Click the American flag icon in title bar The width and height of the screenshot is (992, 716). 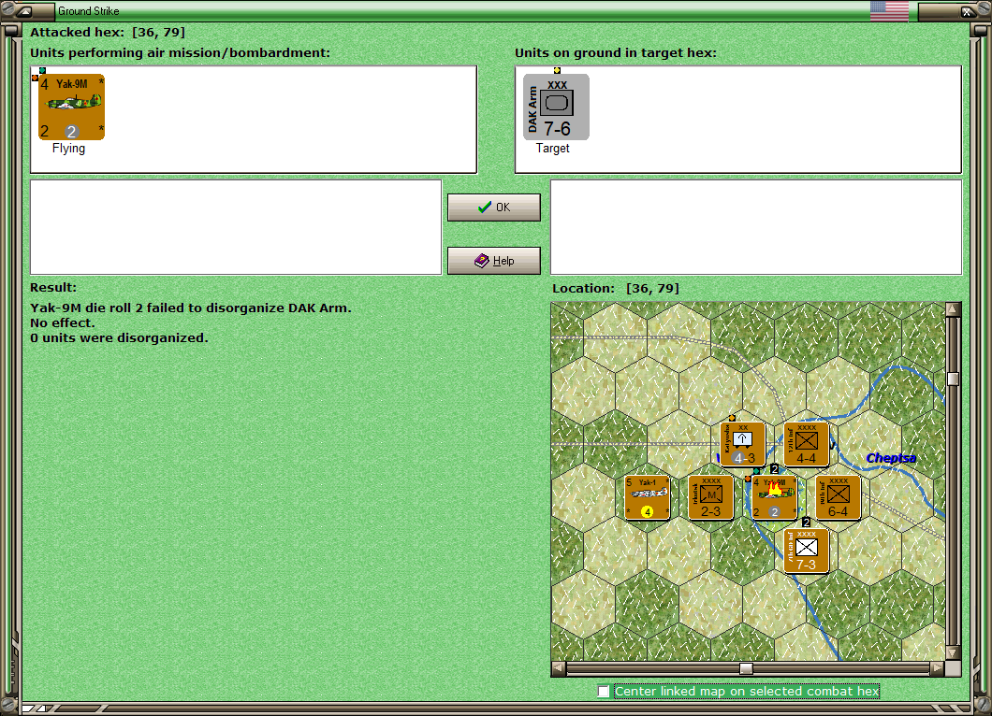[x=889, y=10]
